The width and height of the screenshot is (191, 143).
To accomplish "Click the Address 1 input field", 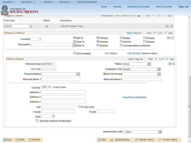I will coord(64,92).
